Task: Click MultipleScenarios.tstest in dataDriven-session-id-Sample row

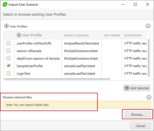Action: [81, 58]
